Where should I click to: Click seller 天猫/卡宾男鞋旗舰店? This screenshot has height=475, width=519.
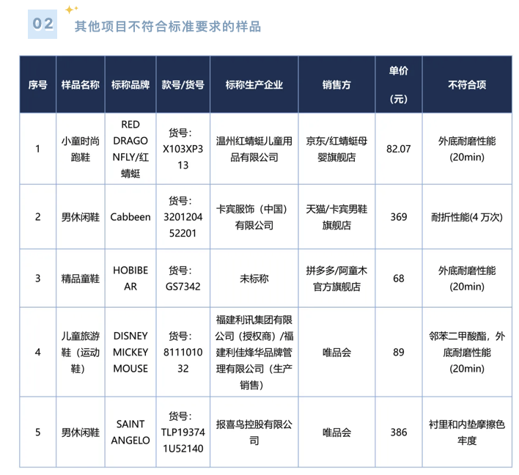pos(336,217)
